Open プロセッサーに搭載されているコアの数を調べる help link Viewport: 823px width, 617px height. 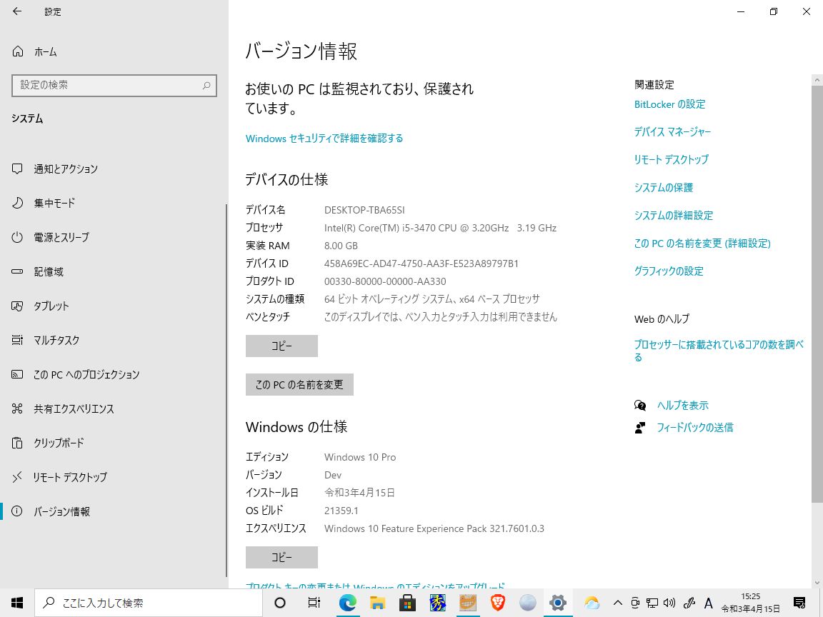719,351
